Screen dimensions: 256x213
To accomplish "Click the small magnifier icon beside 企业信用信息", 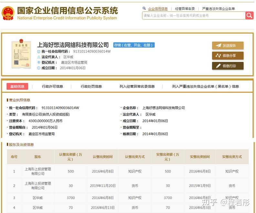I will coord(144,8).
